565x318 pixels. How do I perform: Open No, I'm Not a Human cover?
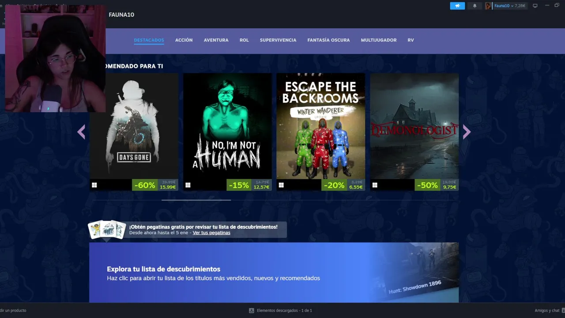pyautogui.click(x=227, y=126)
